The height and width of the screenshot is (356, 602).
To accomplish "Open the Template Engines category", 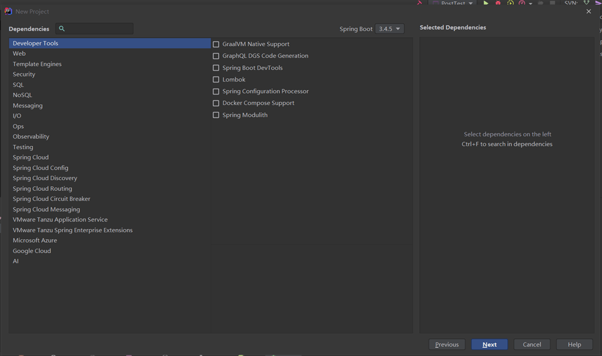I will pos(110,64).
